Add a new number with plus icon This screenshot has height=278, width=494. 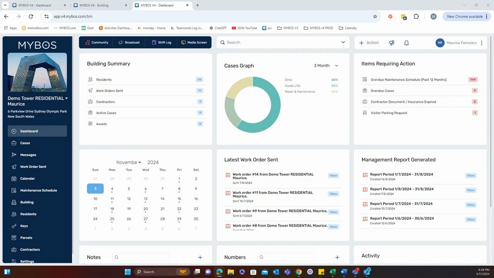pos(337,257)
